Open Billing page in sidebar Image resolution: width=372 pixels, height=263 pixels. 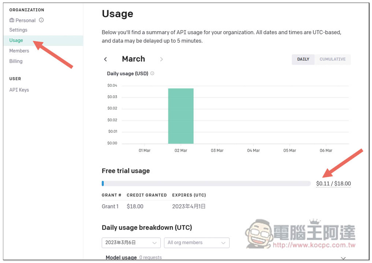16,61
